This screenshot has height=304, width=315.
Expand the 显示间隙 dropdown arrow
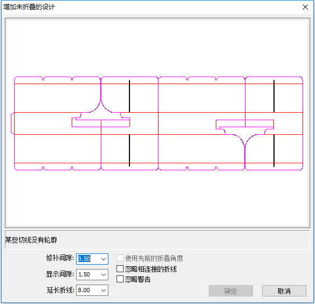pos(104,274)
